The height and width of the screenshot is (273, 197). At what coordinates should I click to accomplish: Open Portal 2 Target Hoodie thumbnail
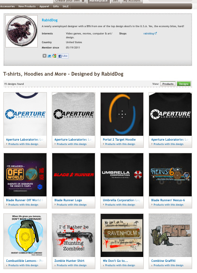(122, 114)
